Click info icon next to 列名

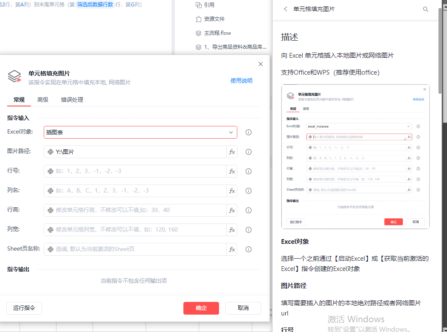(x=249, y=191)
